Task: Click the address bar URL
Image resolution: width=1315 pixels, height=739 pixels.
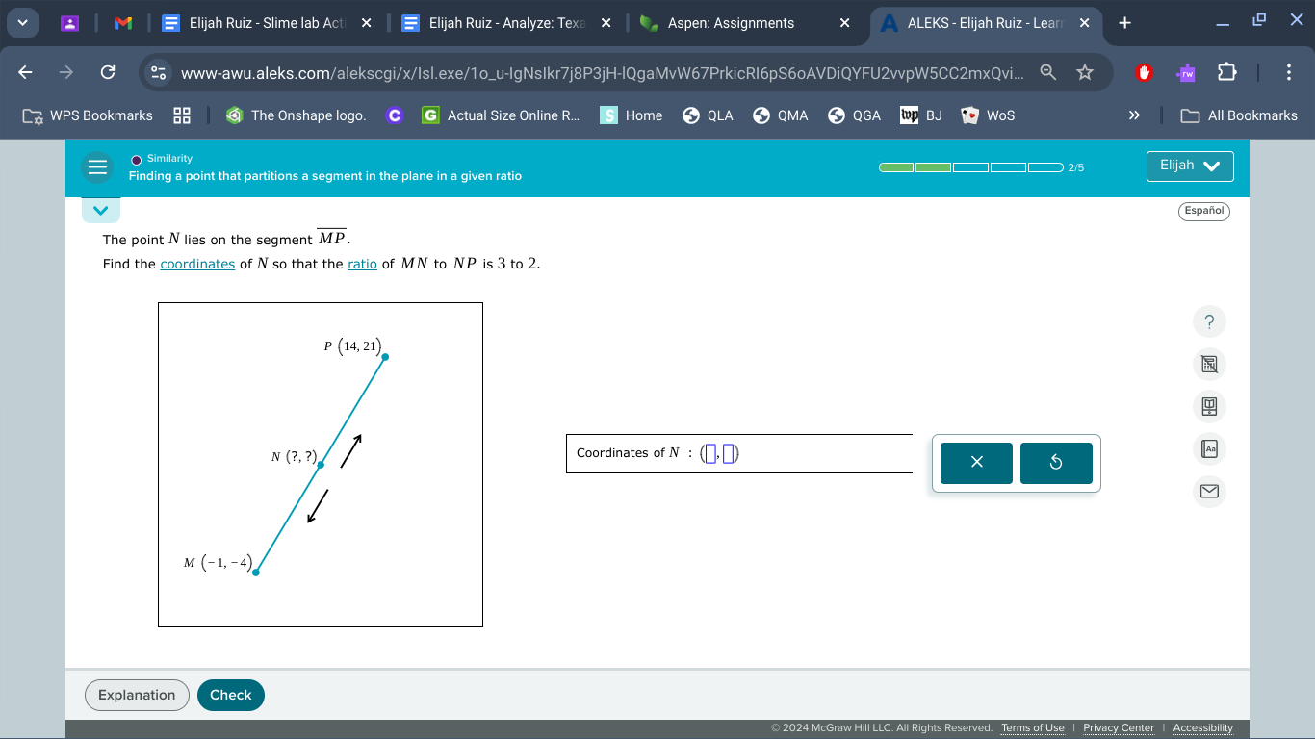Action: tap(602, 72)
